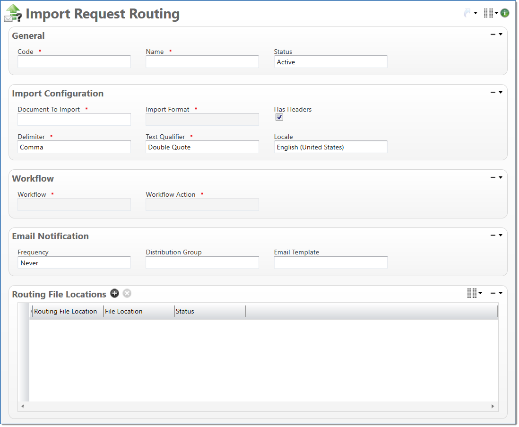
Task: Open Routing File Locations grid columns icon
Action: [x=472, y=294]
